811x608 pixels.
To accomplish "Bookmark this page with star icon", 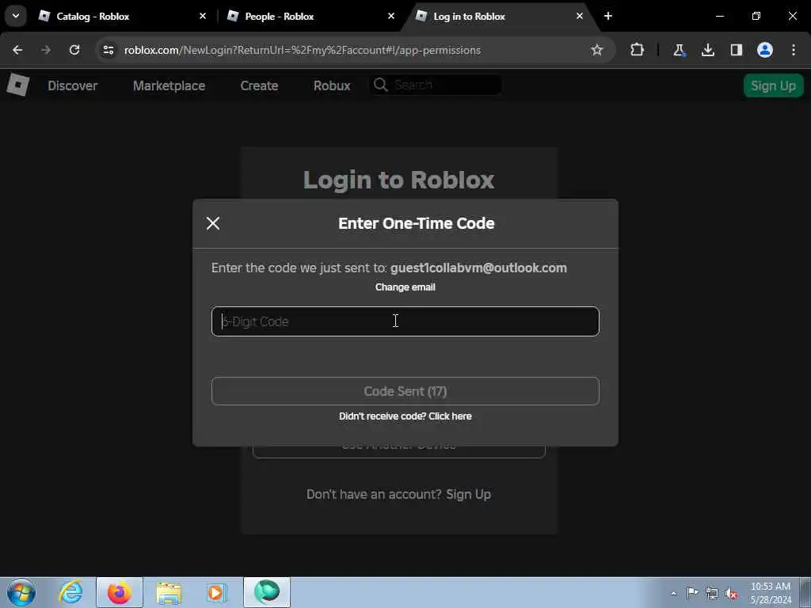I will pyautogui.click(x=597, y=50).
